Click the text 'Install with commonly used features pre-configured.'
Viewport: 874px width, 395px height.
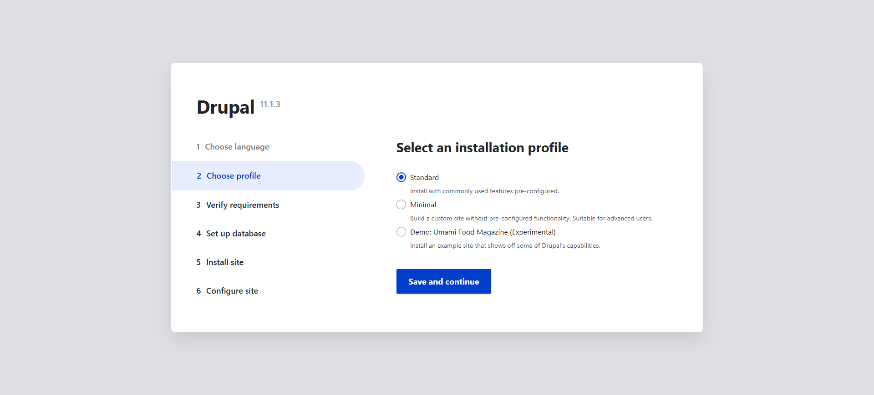click(484, 191)
